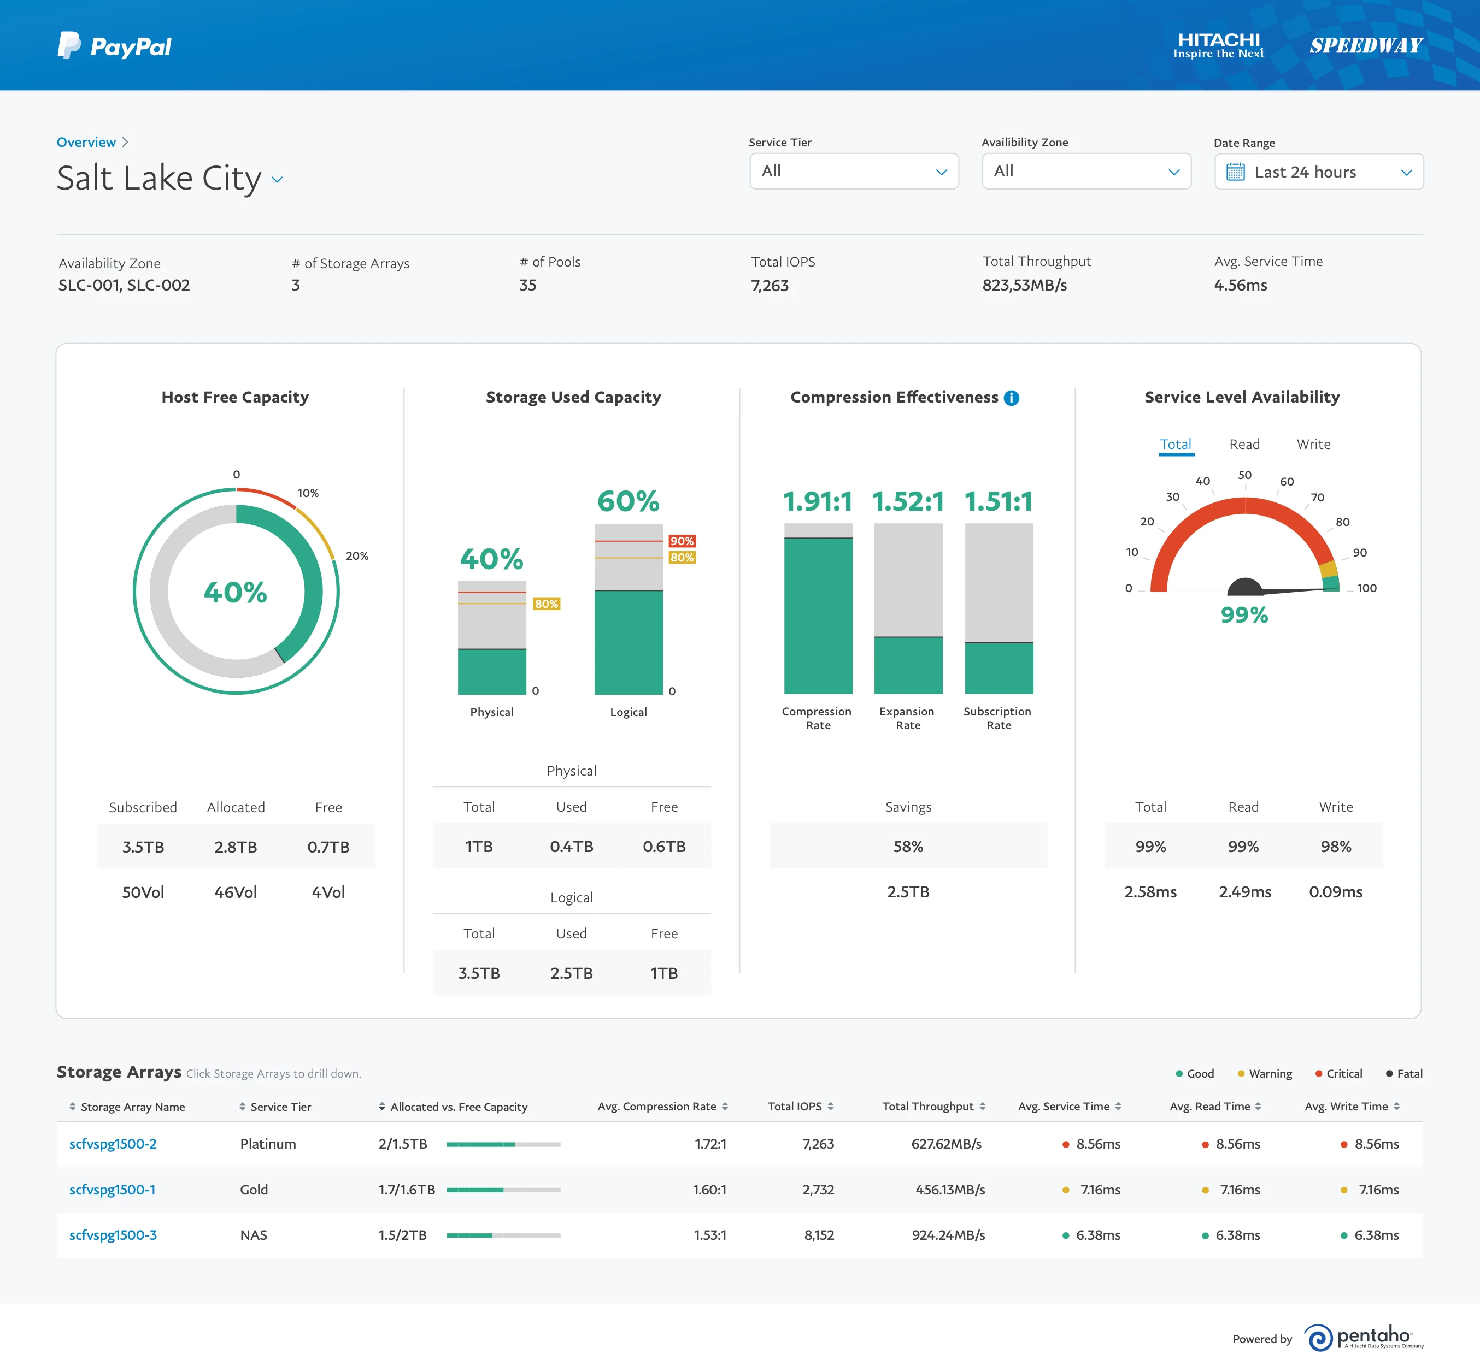Screen dimensions: 1480x1372
Task: Click the Hitachi Inspire the Next logo
Action: click(x=1218, y=45)
